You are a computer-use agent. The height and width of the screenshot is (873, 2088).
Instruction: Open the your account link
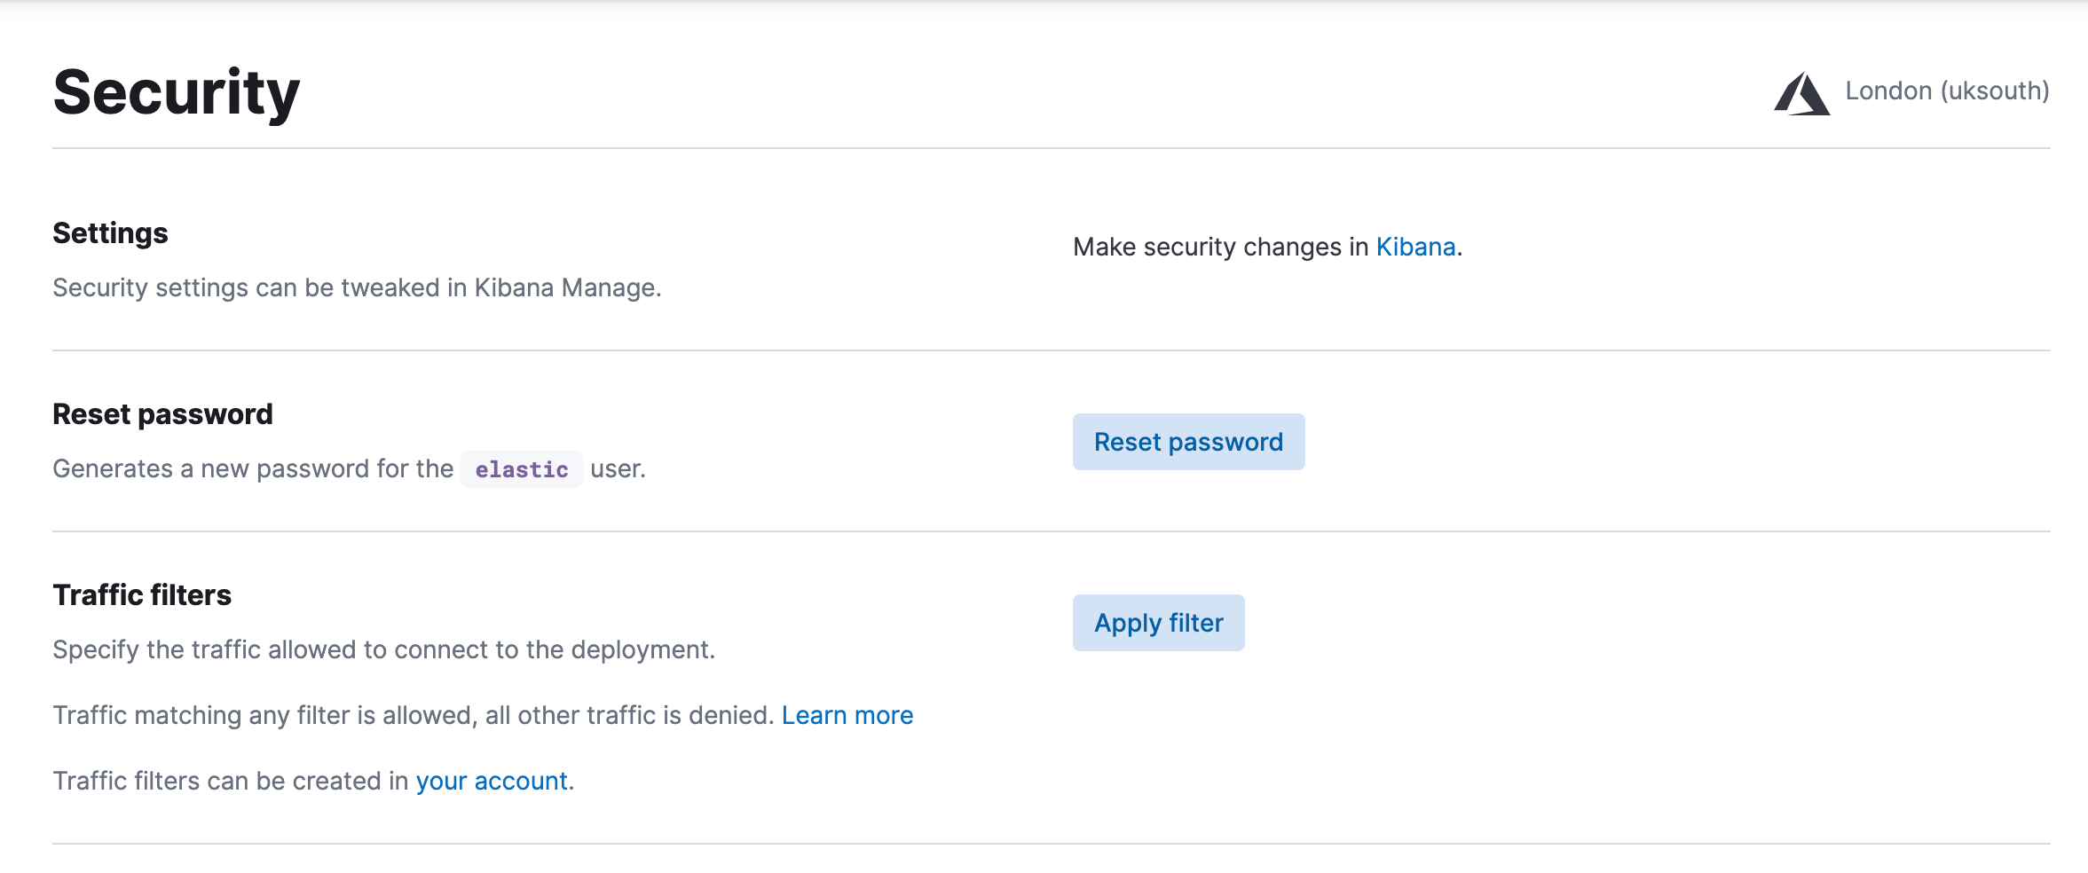(x=492, y=781)
